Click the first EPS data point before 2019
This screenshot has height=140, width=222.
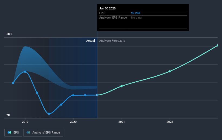point(13,83)
